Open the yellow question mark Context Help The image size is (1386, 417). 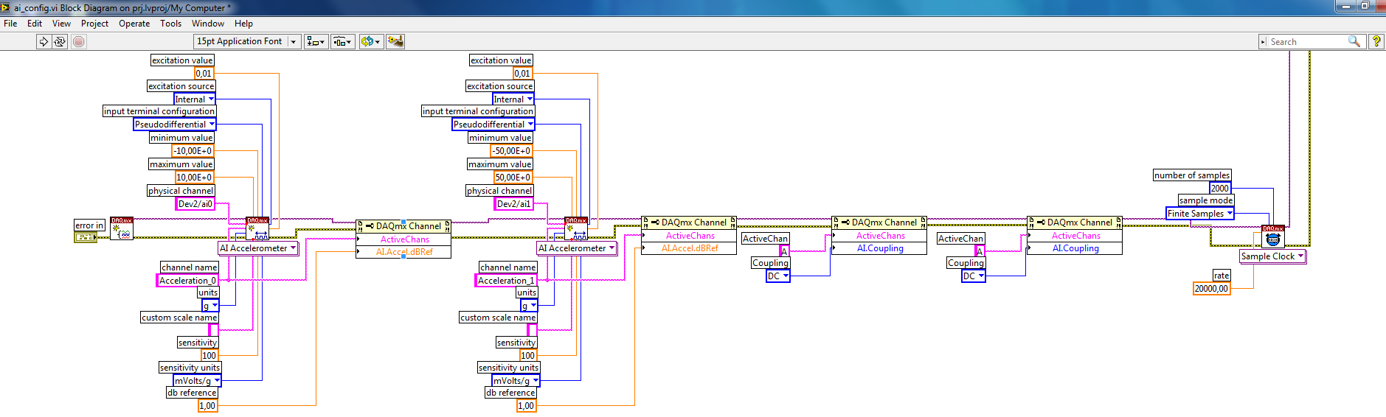tap(1376, 42)
